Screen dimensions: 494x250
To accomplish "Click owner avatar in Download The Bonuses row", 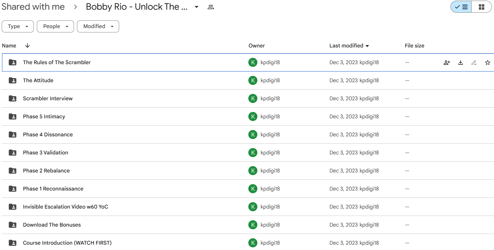I will click(253, 225).
